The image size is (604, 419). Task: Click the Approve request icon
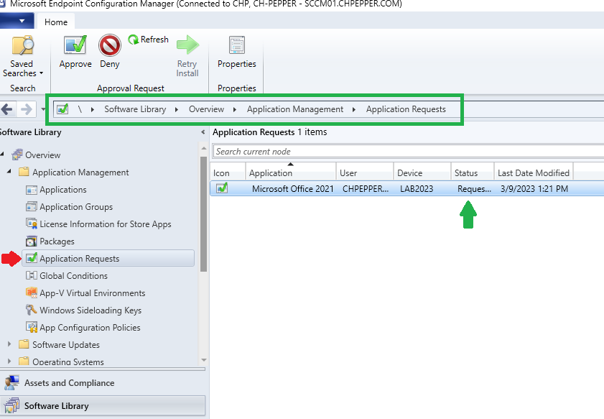pos(75,45)
